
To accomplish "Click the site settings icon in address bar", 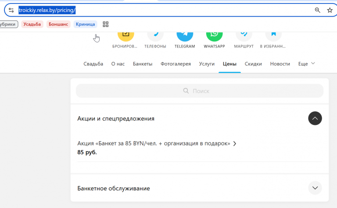I will pyautogui.click(x=11, y=10).
